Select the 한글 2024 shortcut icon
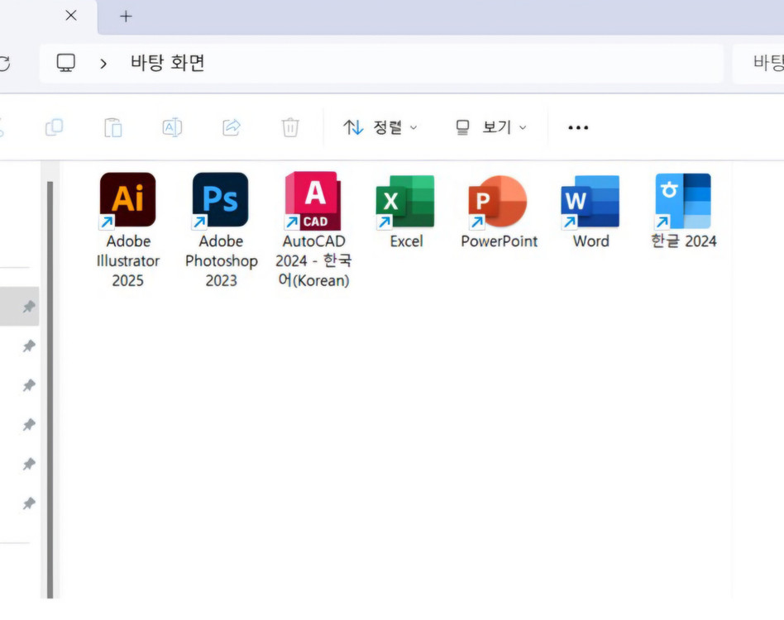784x620 pixels. (x=683, y=201)
